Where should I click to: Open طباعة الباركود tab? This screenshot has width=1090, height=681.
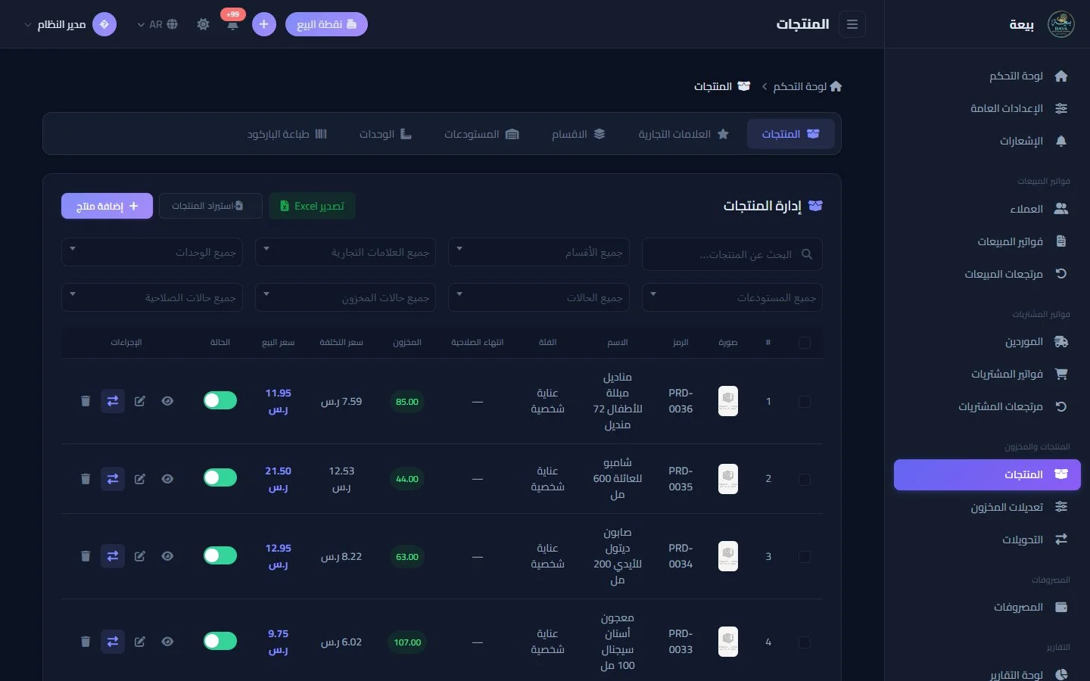(287, 134)
